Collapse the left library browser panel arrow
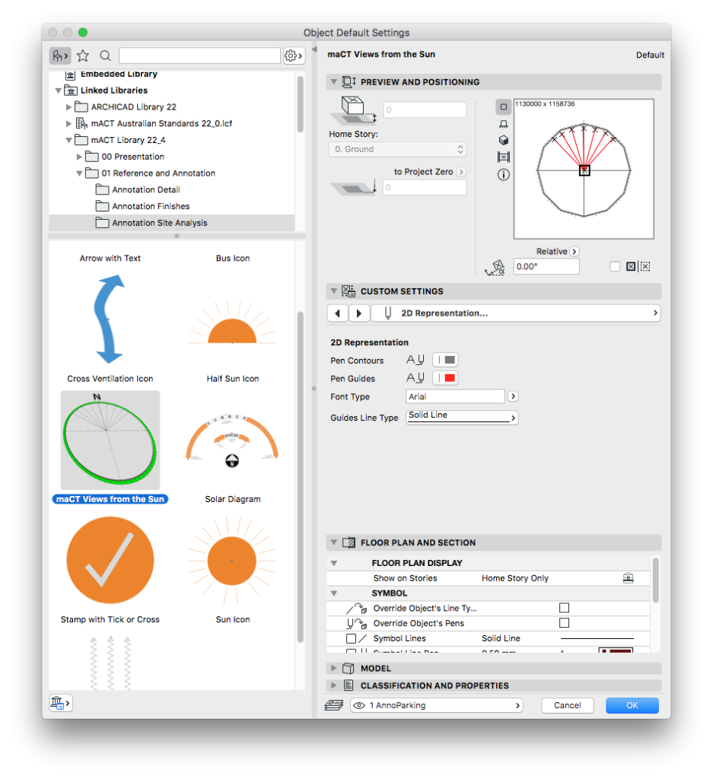This screenshot has height=779, width=713. click(x=314, y=49)
